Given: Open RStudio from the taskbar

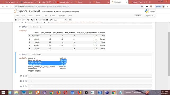Looking at the screenshot, I should coord(100,93).
